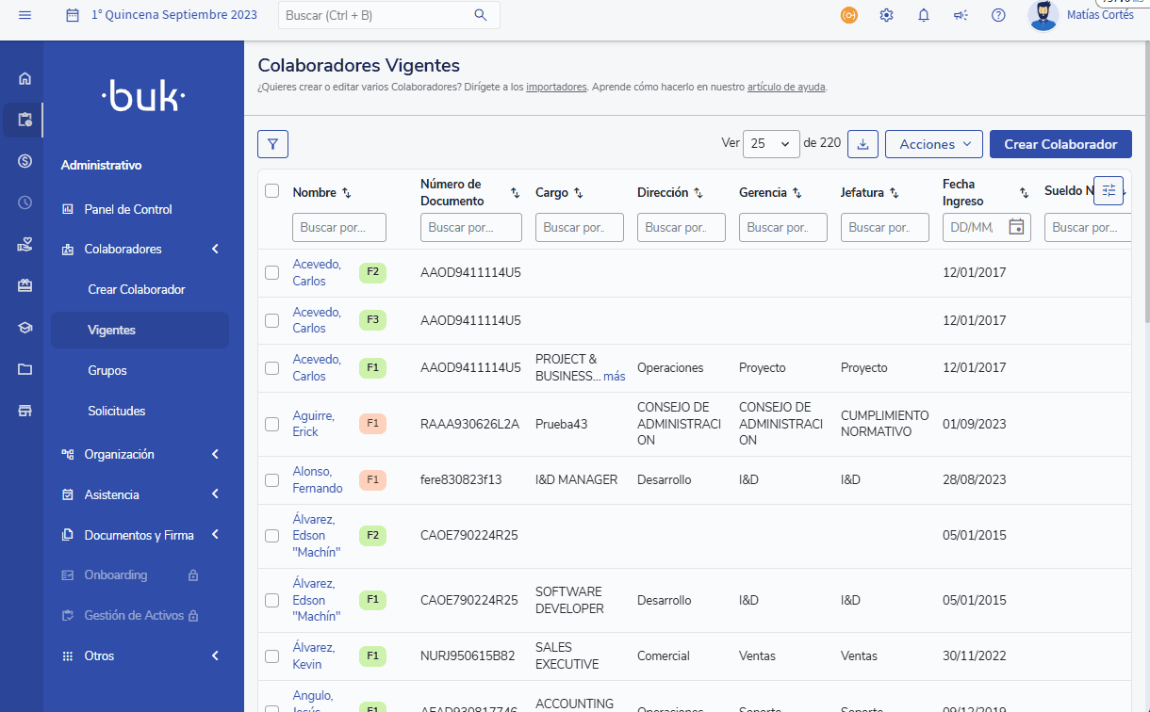
Task: Open the Acciones dropdown
Action: tap(933, 144)
